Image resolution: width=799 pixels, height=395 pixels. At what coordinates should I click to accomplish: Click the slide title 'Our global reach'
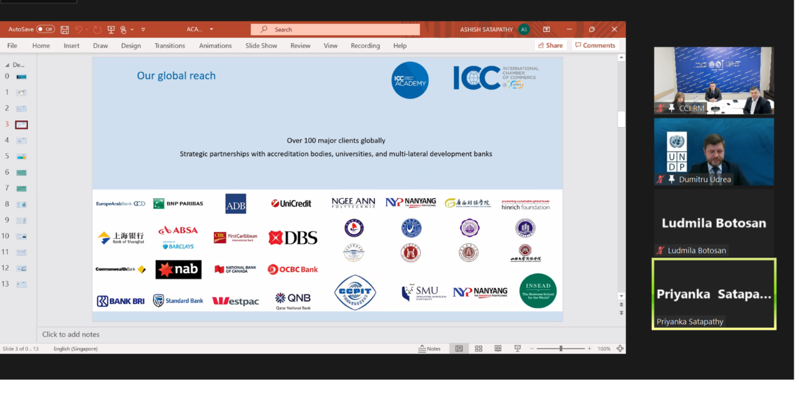[176, 76]
